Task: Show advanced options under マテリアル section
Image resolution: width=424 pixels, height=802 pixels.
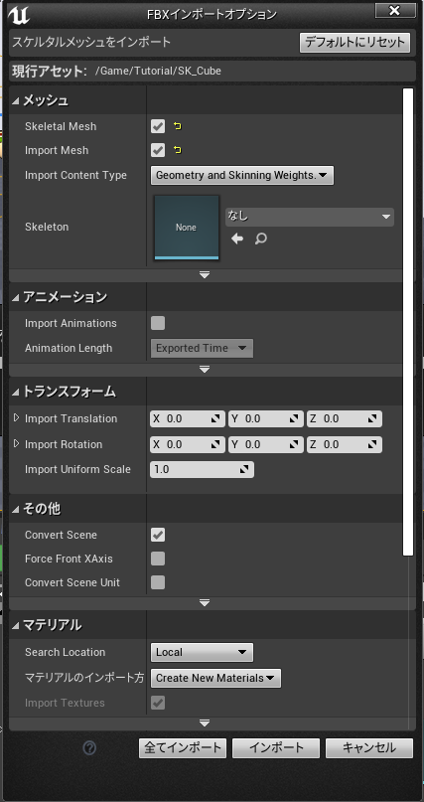Action: [x=205, y=723]
